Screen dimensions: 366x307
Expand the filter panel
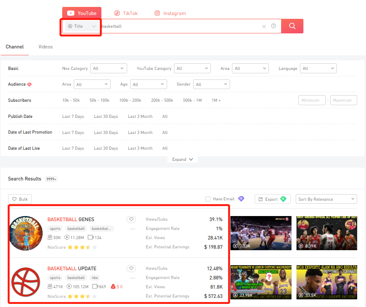pos(182,160)
